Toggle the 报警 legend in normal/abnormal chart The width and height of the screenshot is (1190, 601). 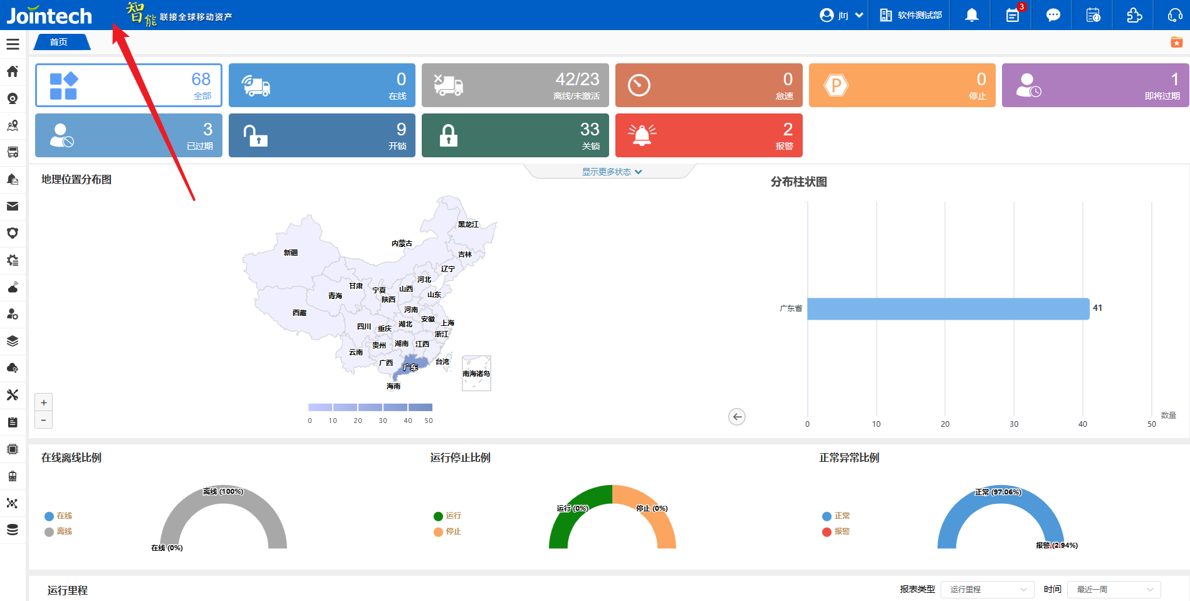(836, 531)
